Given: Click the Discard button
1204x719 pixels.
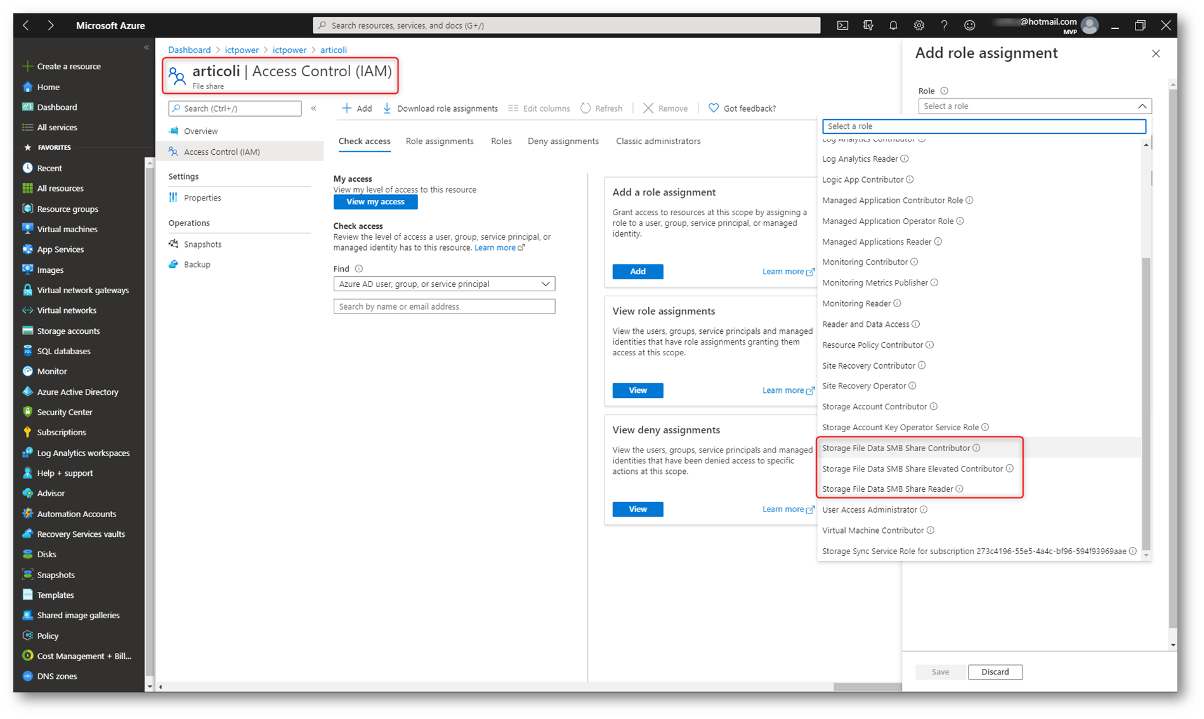Looking at the screenshot, I should click(x=995, y=672).
